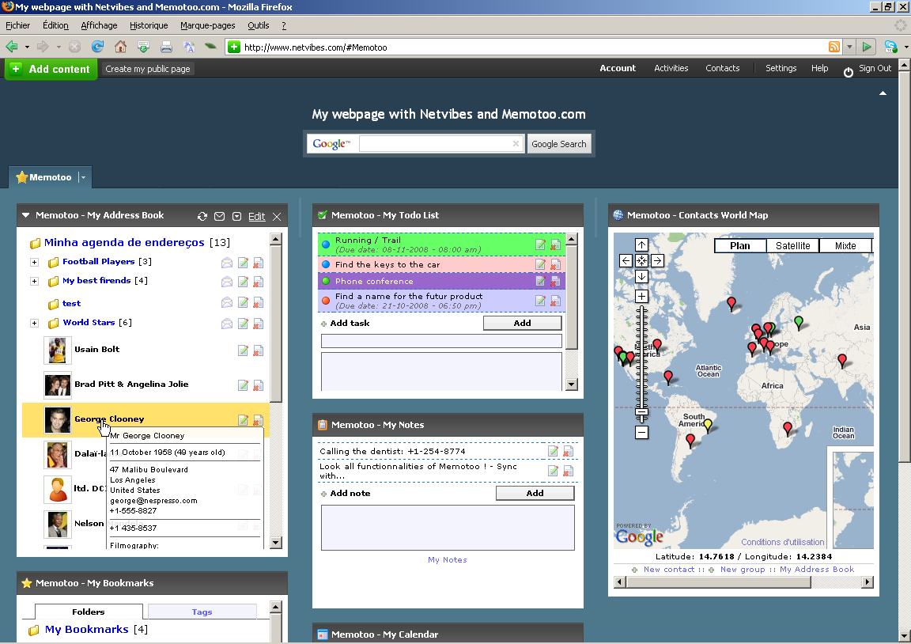Click the map widget horizontal scrollbar thumb
Viewport: 911px width, 644px height.
click(718, 581)
